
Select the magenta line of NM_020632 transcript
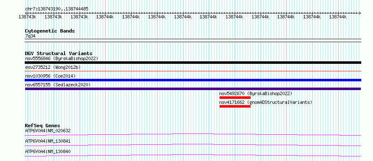[x=193, y=134]
